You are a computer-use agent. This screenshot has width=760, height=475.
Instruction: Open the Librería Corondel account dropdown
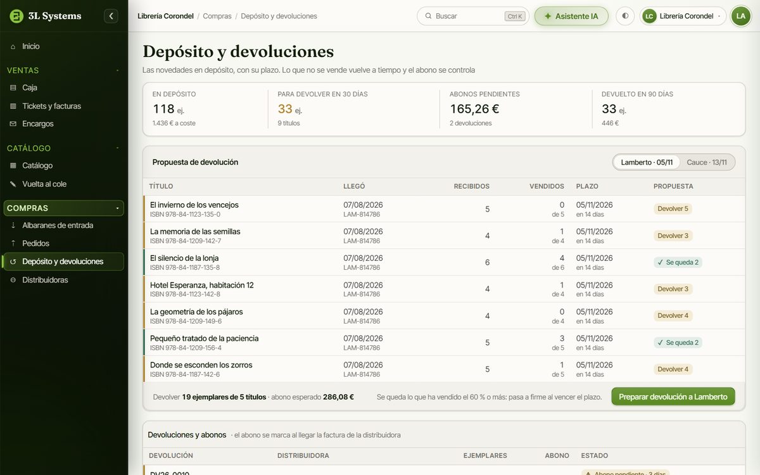(x=683, y=16)
